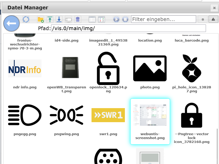Screen dimensions: 219x164
Task: Select the swr1.png logo
Action: (108, 115)
